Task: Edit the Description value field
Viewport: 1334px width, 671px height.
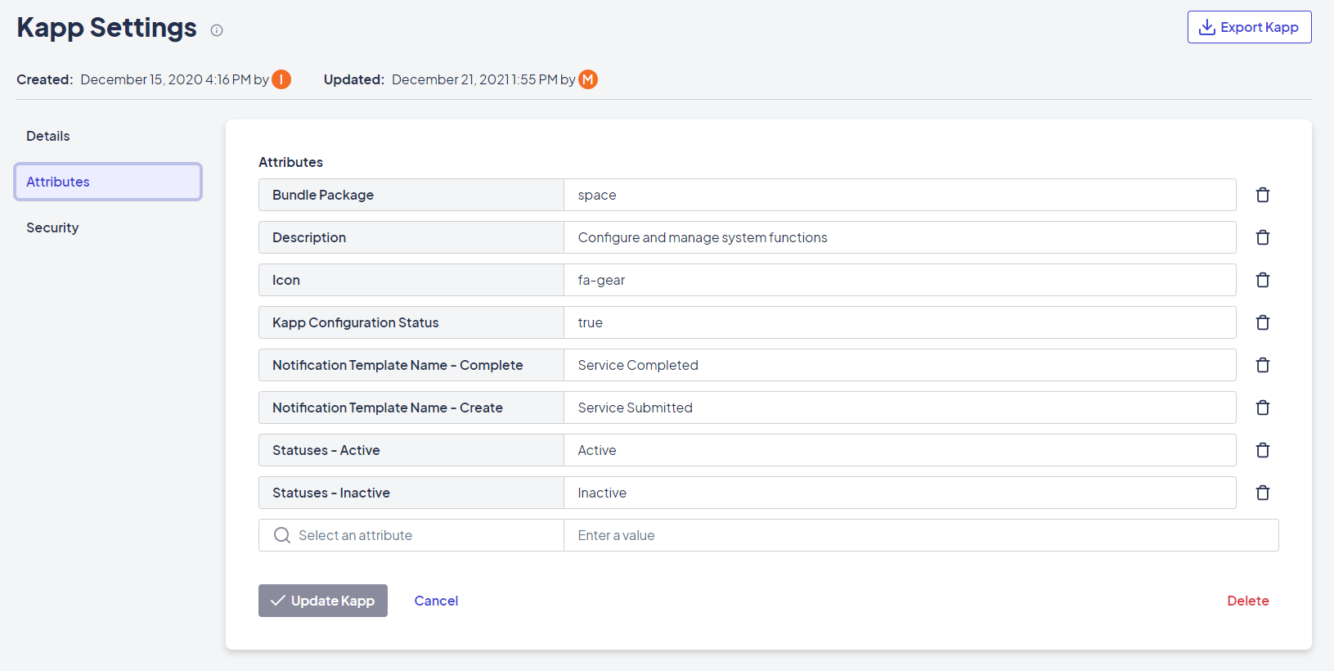Action: pyautogui.click(x=900, y=237)
